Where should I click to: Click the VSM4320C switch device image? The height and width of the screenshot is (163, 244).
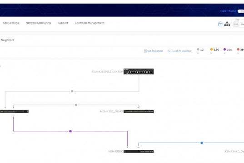tap(139, 151)
